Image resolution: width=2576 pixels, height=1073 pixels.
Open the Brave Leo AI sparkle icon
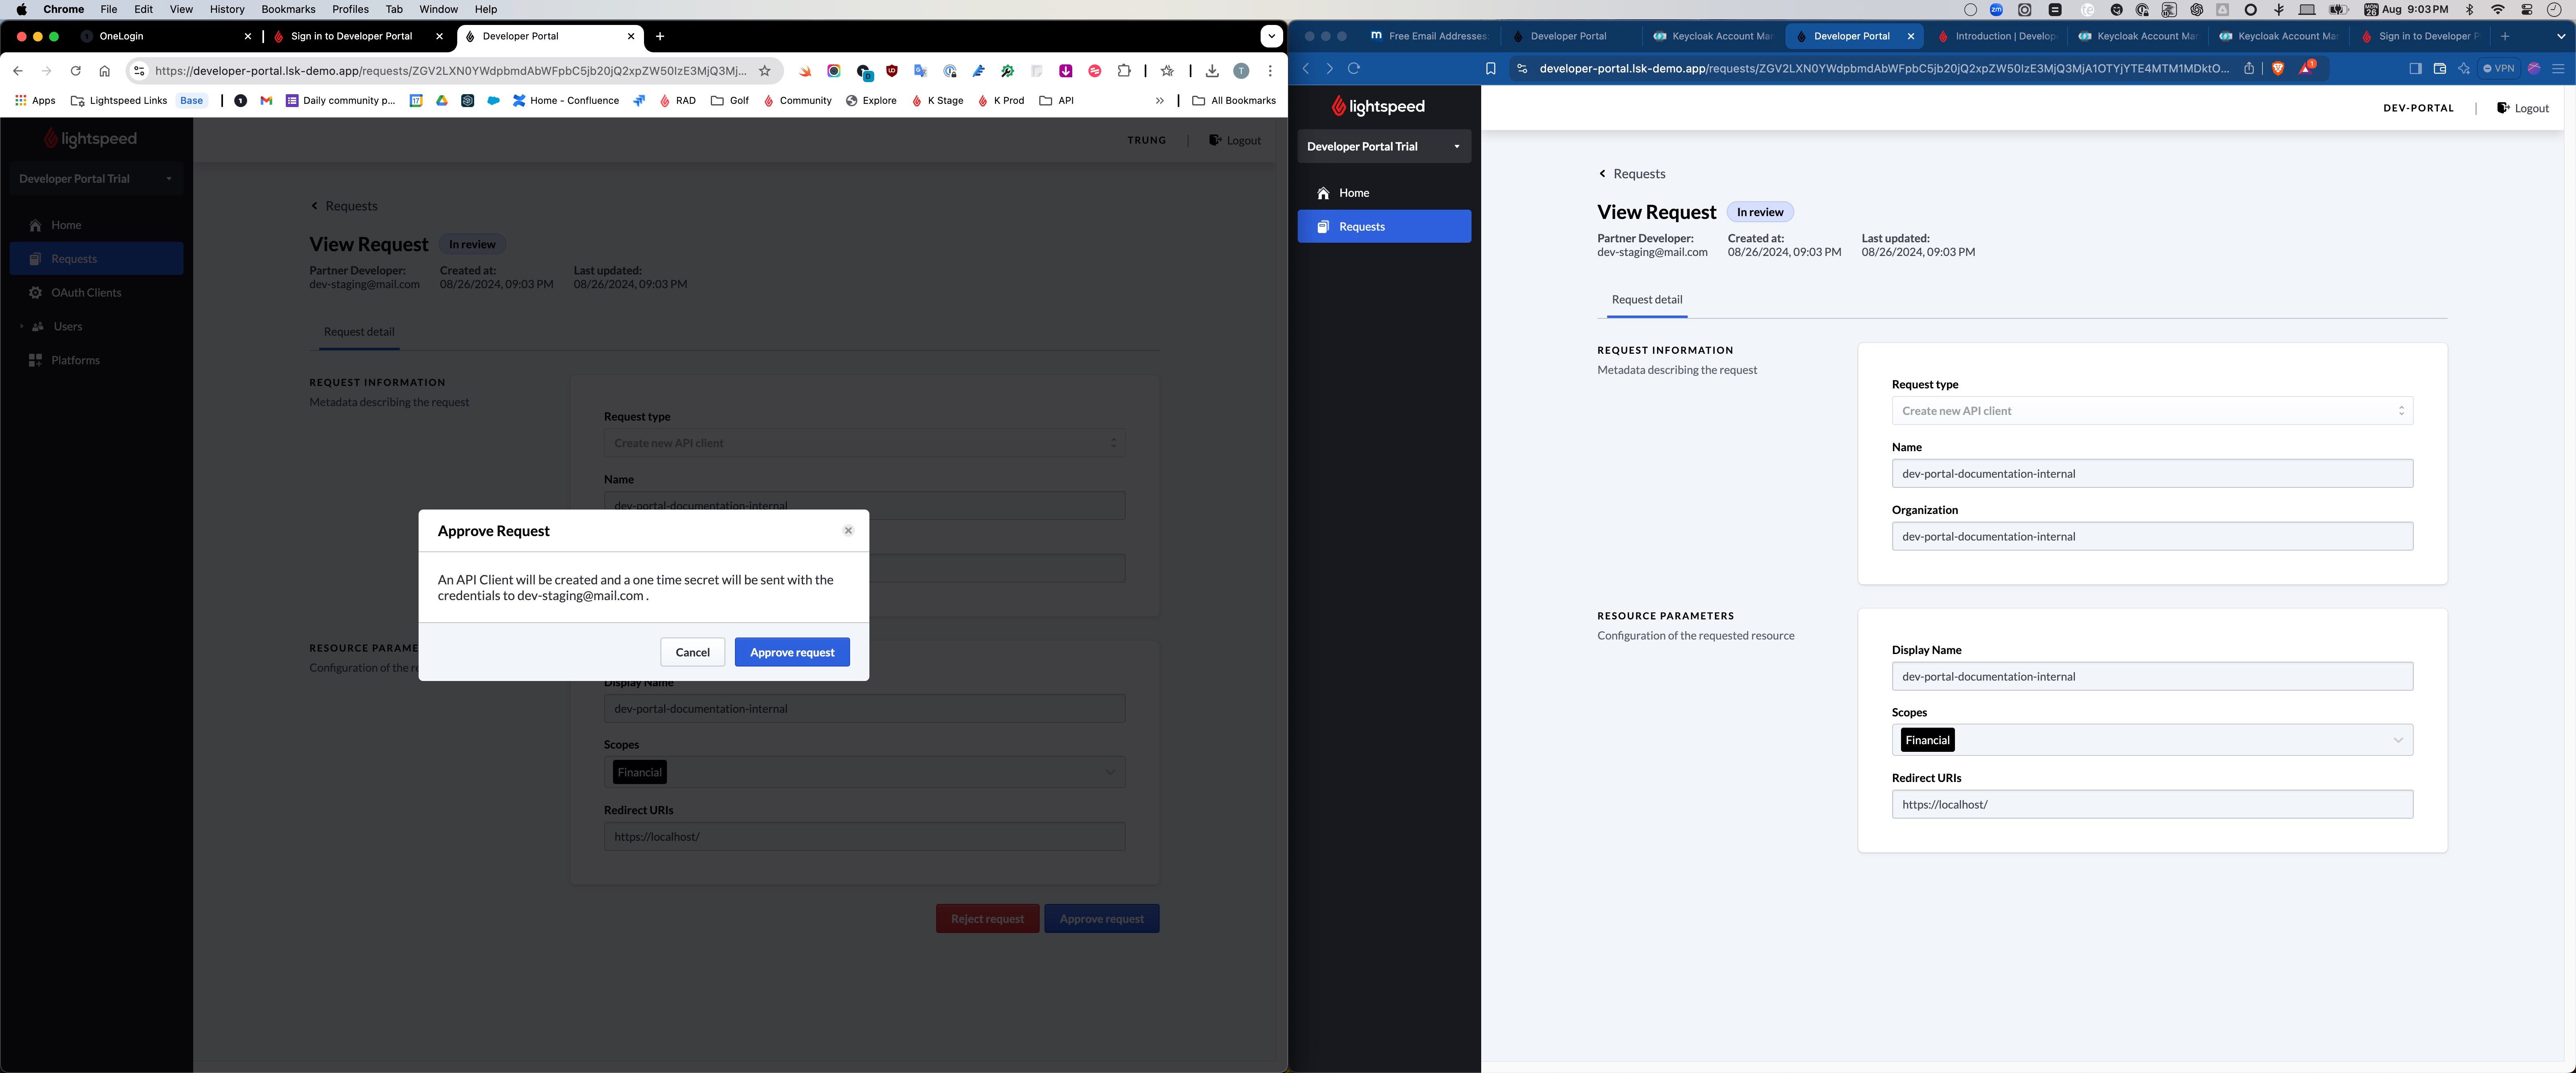pyautogui.click(x=2464, y=68)
